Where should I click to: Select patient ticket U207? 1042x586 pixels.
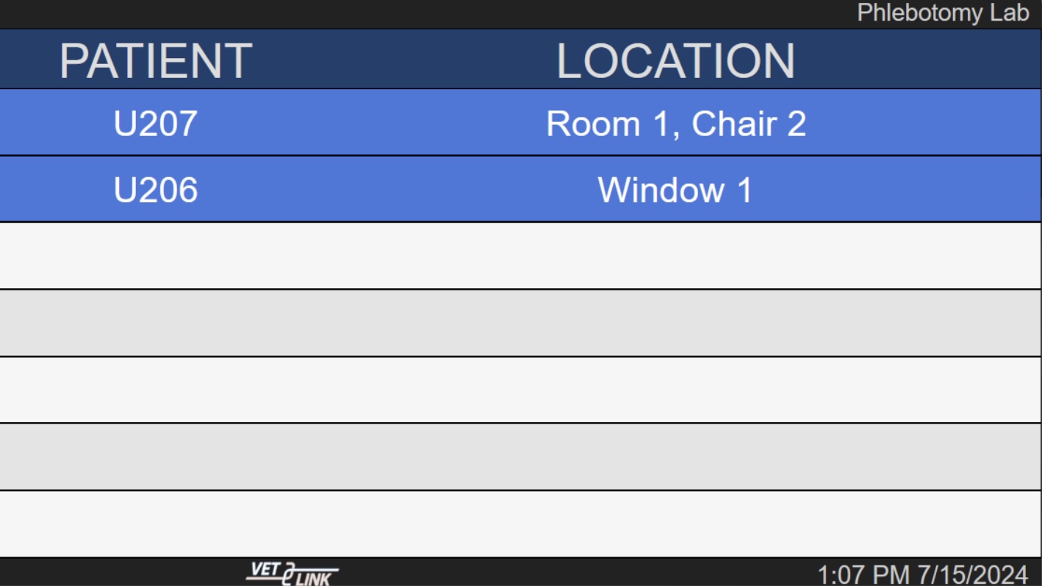156,123
